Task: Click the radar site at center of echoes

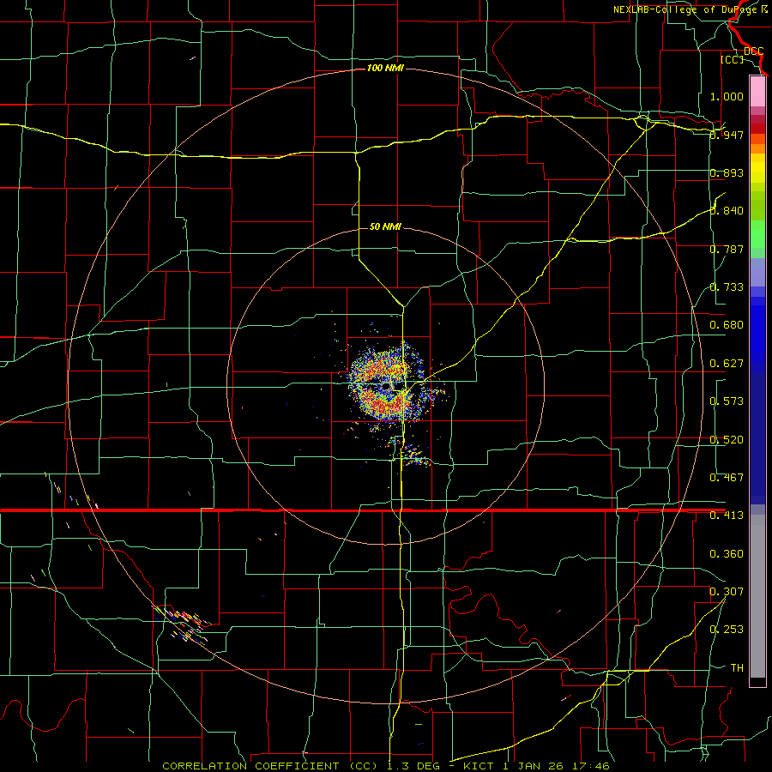Action: pyautogui.click(x=386, y=388)
